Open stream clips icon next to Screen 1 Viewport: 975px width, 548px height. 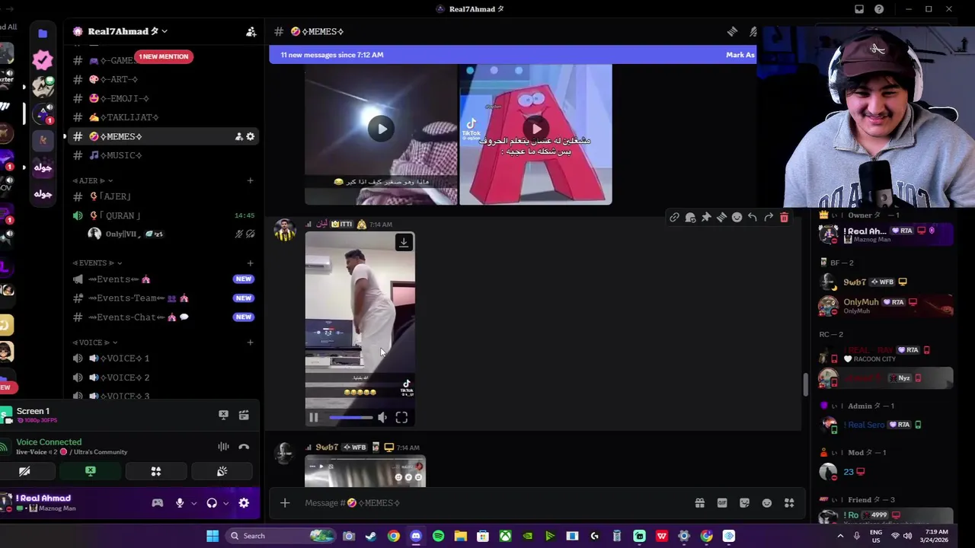pyautogui.click(x=244, y=415)
